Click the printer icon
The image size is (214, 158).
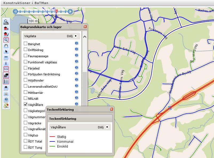(6, 94)
